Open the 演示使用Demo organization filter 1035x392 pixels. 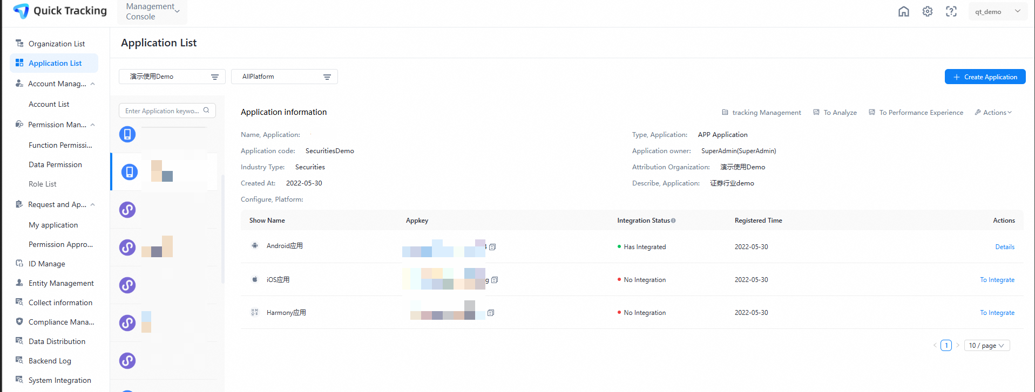tap(172, 77)
